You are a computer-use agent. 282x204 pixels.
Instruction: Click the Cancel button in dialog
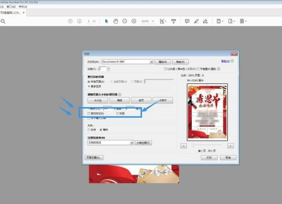(x=228, y=158)
